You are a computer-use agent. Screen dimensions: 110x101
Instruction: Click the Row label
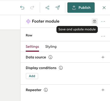point(29,35)
